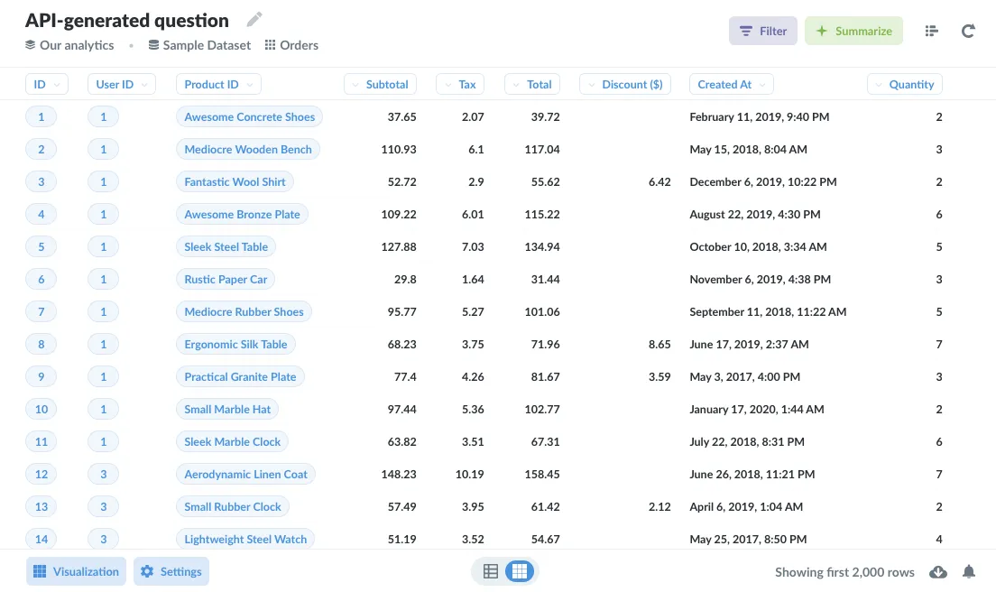Viewport: 996px width, 592px height.
Task: Toggle the Visualization panel
Action: [76, 570]
